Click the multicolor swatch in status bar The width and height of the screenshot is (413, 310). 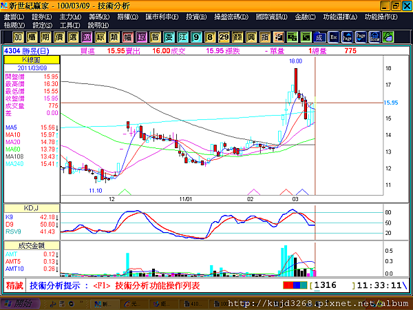click(x=295, y=285)
